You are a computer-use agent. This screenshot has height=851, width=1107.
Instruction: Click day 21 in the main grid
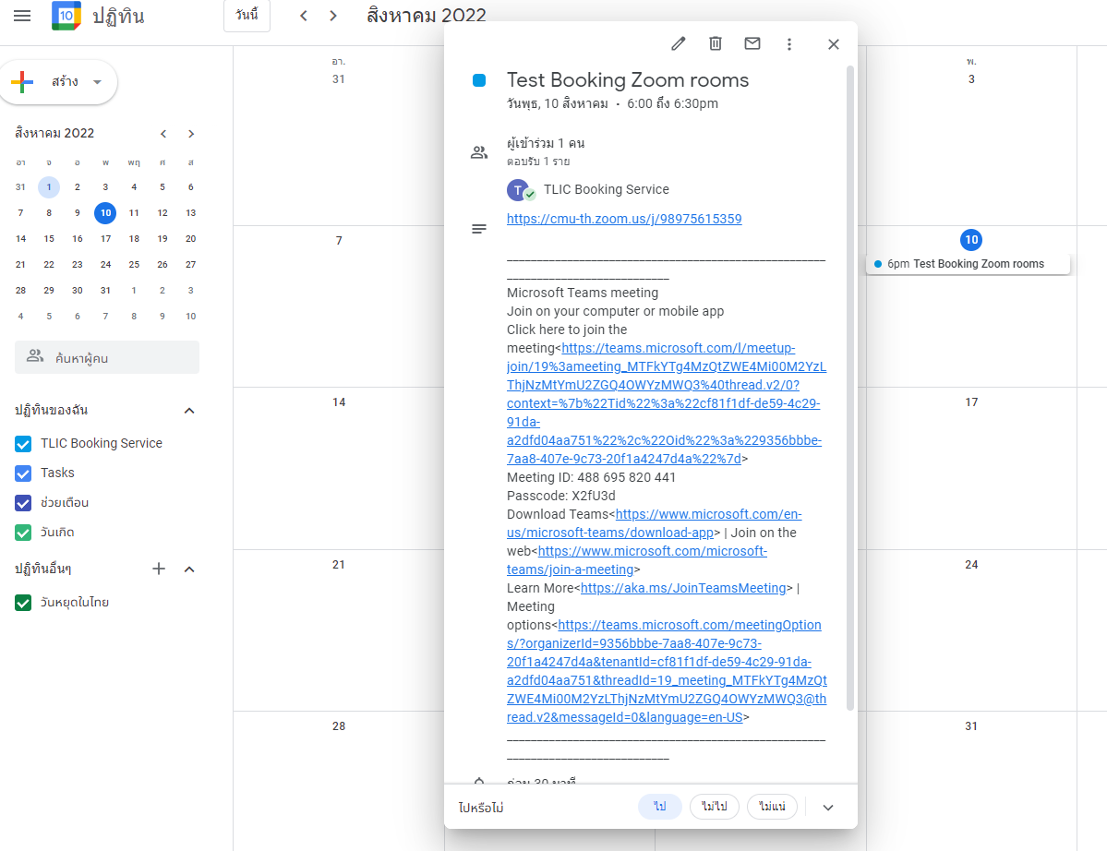click(x=339, y=565)
